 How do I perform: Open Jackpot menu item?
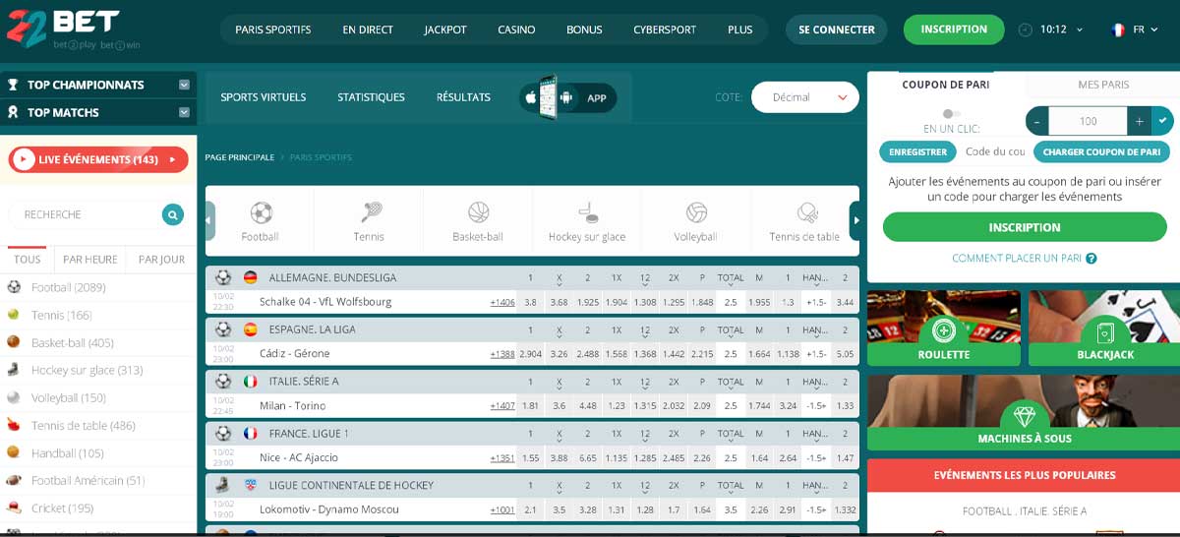[x=445, y=30]
